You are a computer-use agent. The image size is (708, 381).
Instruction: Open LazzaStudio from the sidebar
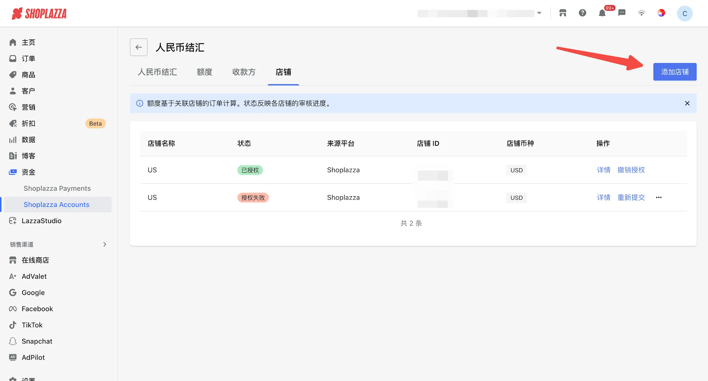[x=41, y=221]
